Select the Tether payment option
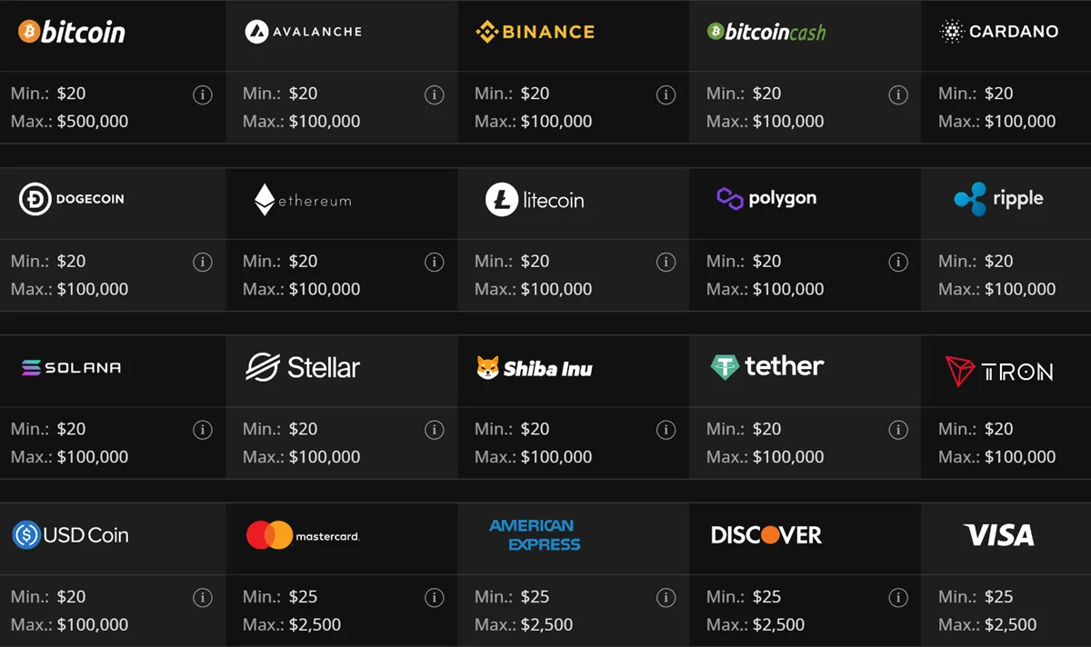Image resolution: width=1091 pixels, height=647 pixels. [x=766, y=367]
